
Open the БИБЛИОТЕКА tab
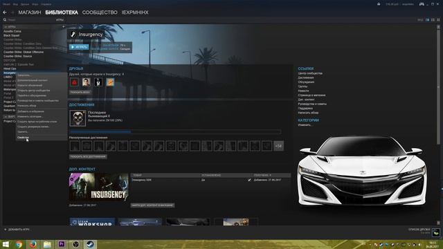click(62, 12)
